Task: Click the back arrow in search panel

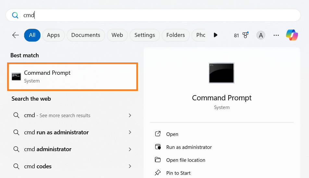Action: pos(15,35)
